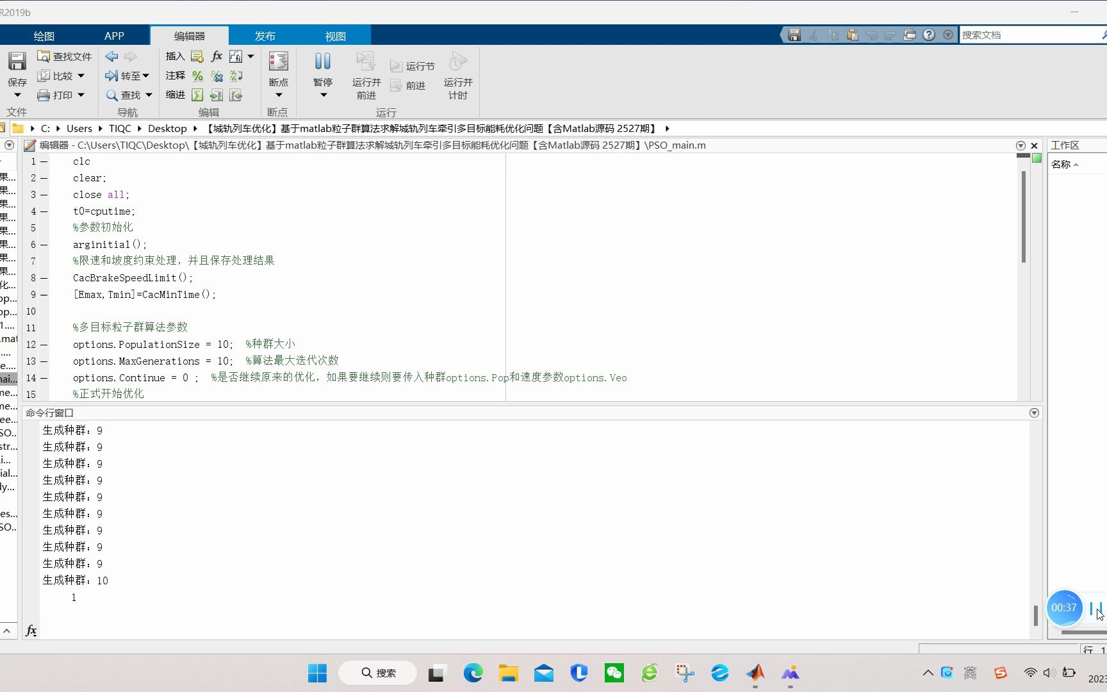1107x692 pixels.
Task: Wrap comments with percent-arrow icon
Action: [236, 76]
